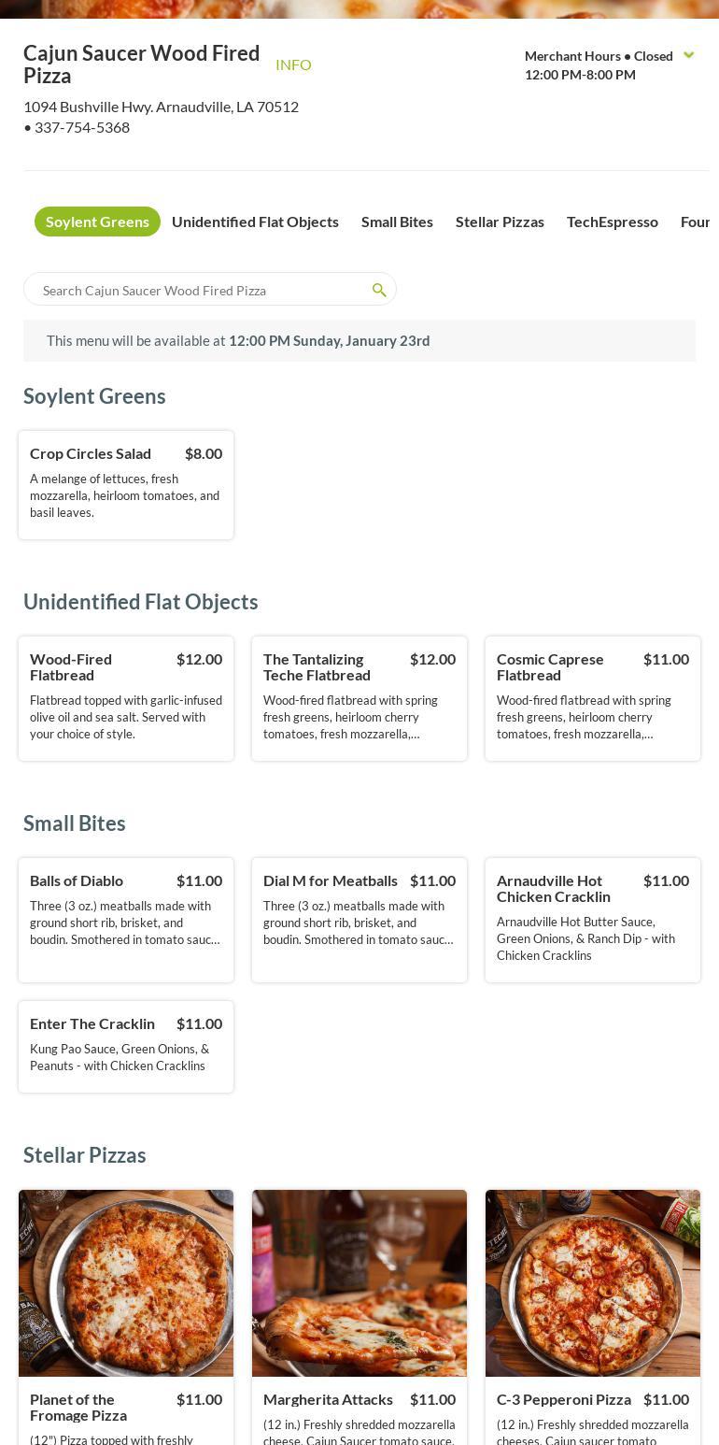This screenshot has height=1445, width=719.
Task: Click the search magnifier icon
Action: point(379,290)
